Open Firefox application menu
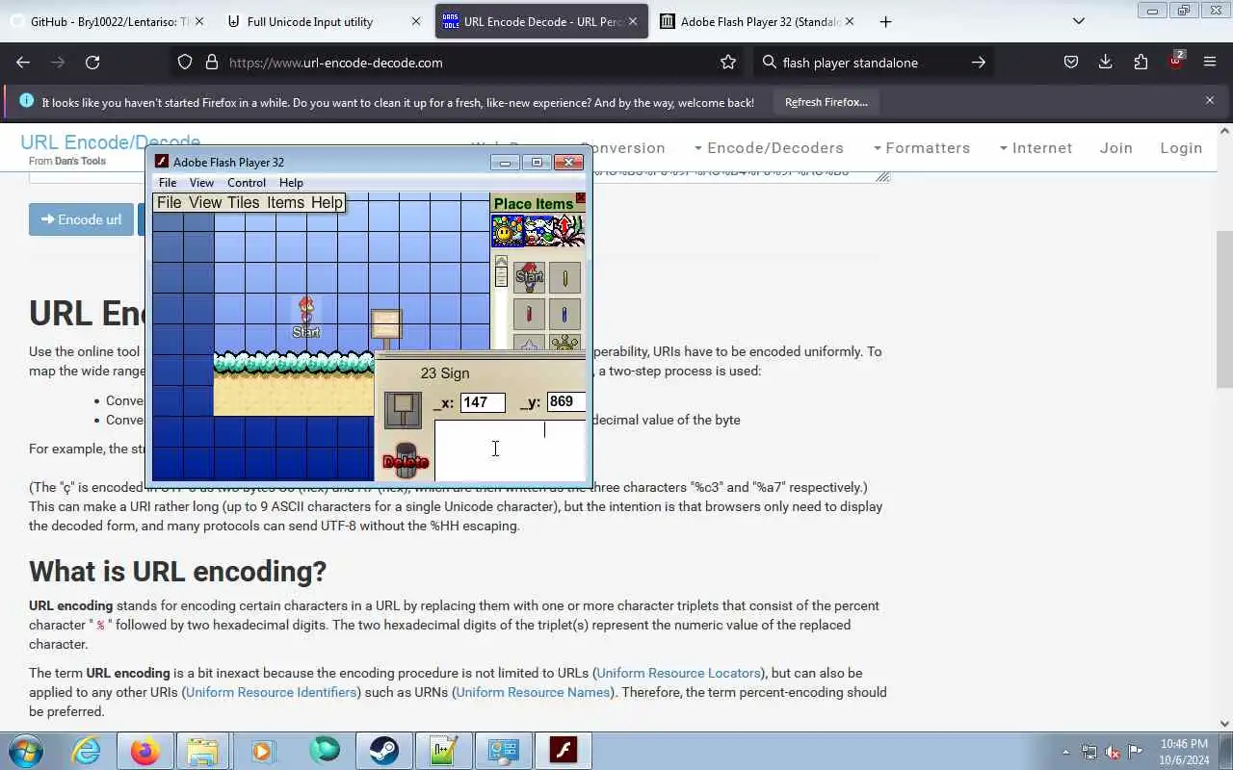1233x770 pixels. point(1210,63)
